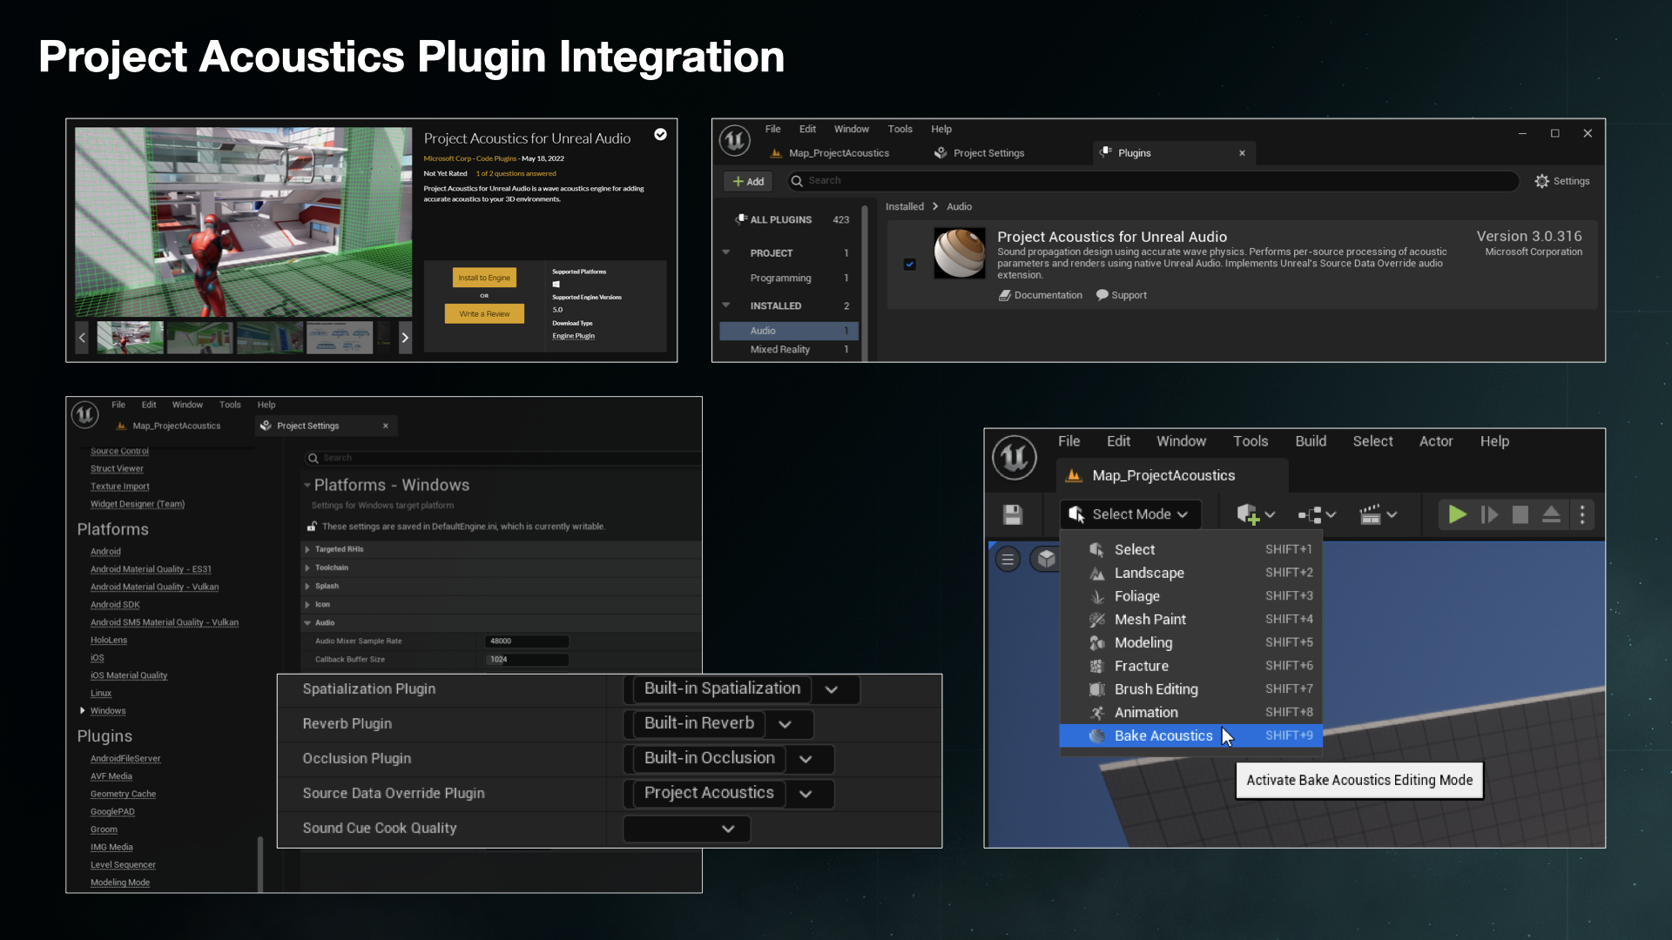Open plugin Documentation link
Viewport: 1672px width, 940px height.
(x=1041, y=295)
